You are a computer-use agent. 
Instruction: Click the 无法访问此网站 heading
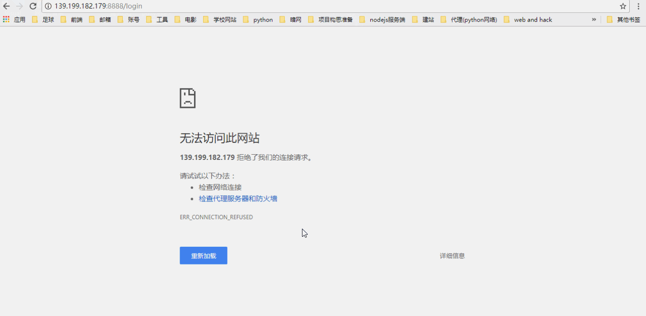tap(220, 138)
